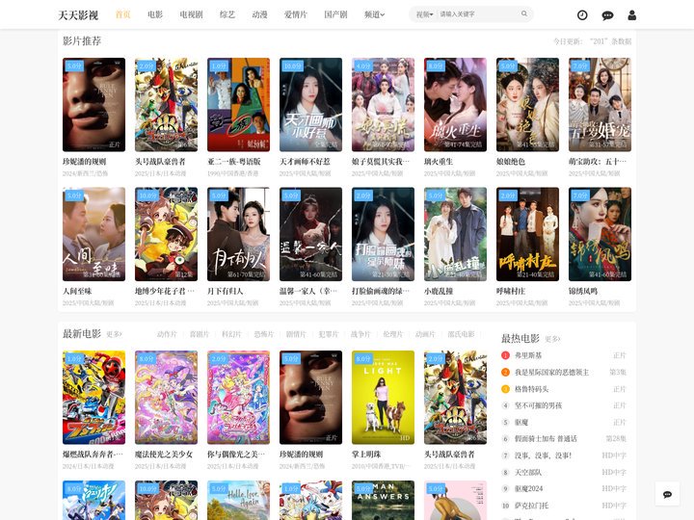Click the search magnifier icon
The height and width of the screenshot is (520, 694).
524,13
